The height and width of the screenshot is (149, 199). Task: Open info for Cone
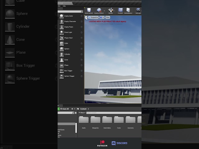click(81, 60)
